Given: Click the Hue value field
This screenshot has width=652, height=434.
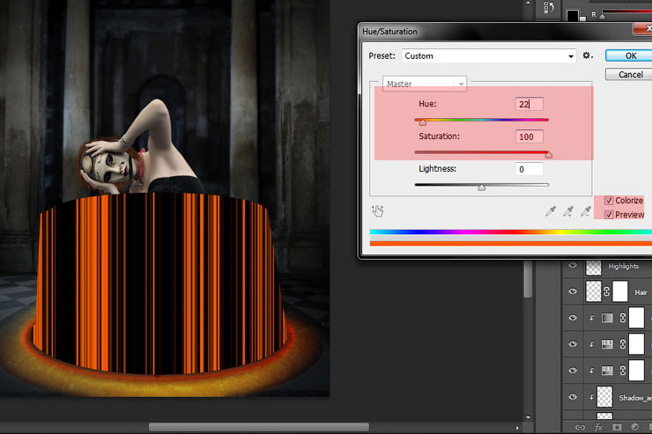Looking at the screenshot, I should [x=530, y=104].
